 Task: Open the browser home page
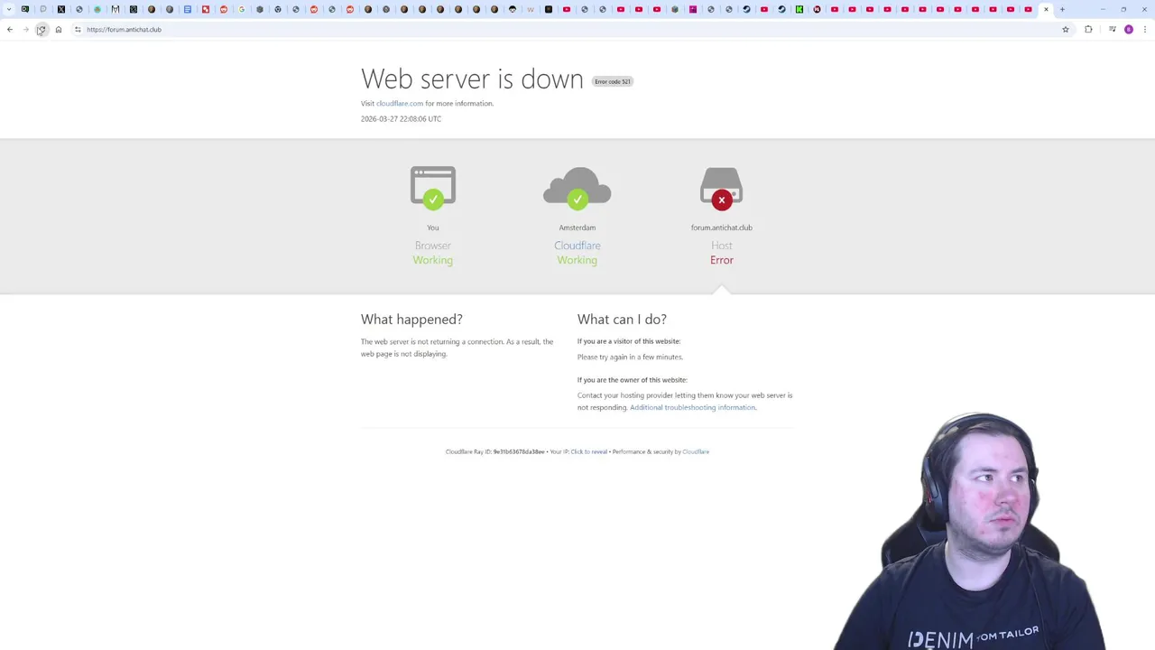point(59,30)
